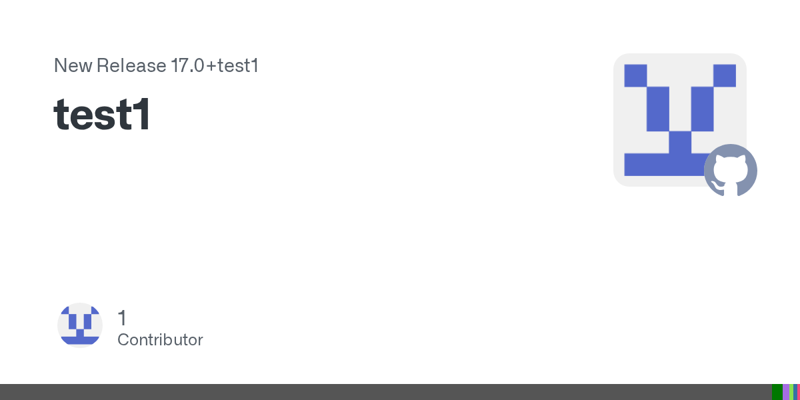Select the steel blue language bar segment
Screen dimensions: 800x400
point(795,392)
